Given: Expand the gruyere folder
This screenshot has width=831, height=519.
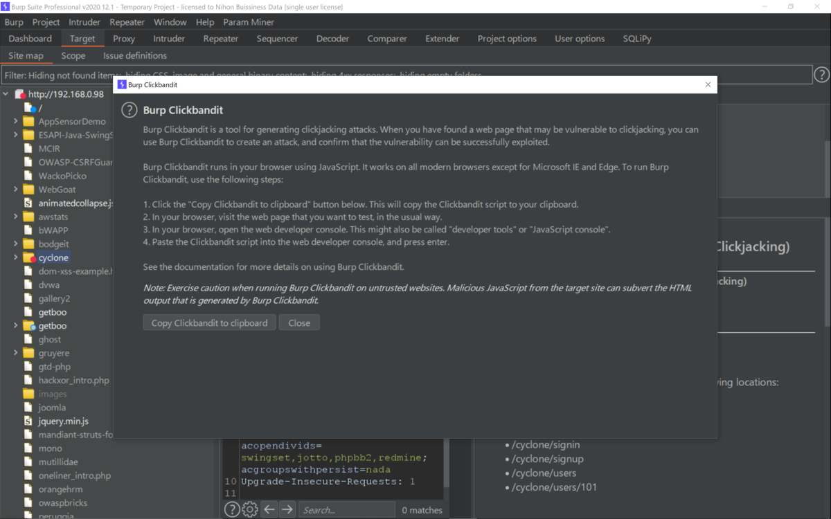Looking at the screenshot, I should (16, 353).
